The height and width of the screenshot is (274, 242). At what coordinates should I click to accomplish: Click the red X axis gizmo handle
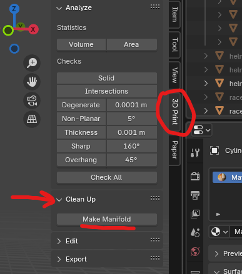33,29
